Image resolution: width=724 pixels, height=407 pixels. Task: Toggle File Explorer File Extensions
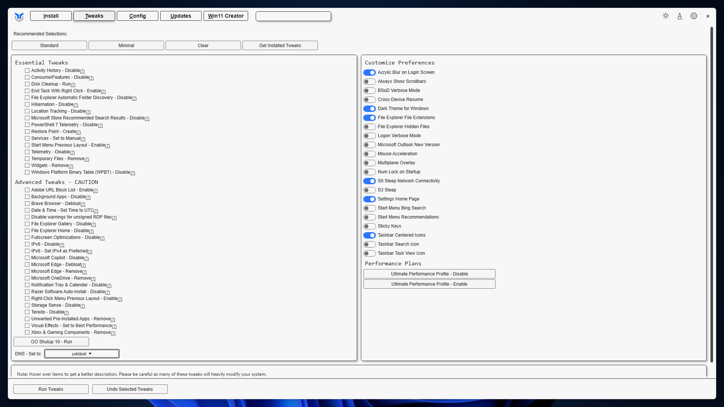coord(370,118)
